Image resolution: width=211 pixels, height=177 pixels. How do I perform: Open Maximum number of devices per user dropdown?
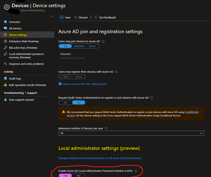coord(131,133)
